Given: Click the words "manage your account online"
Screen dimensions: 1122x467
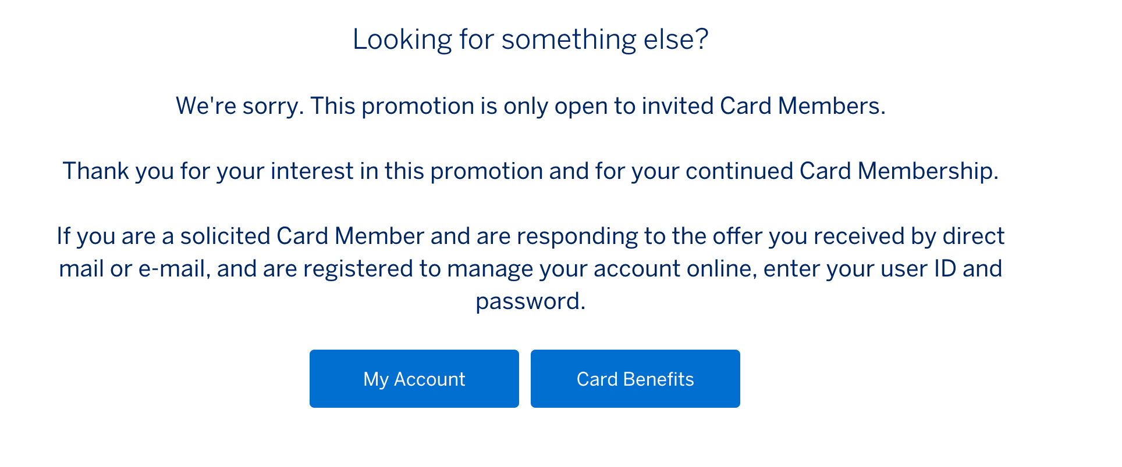Looking at the screenshot, I should (x=602, y=268).
